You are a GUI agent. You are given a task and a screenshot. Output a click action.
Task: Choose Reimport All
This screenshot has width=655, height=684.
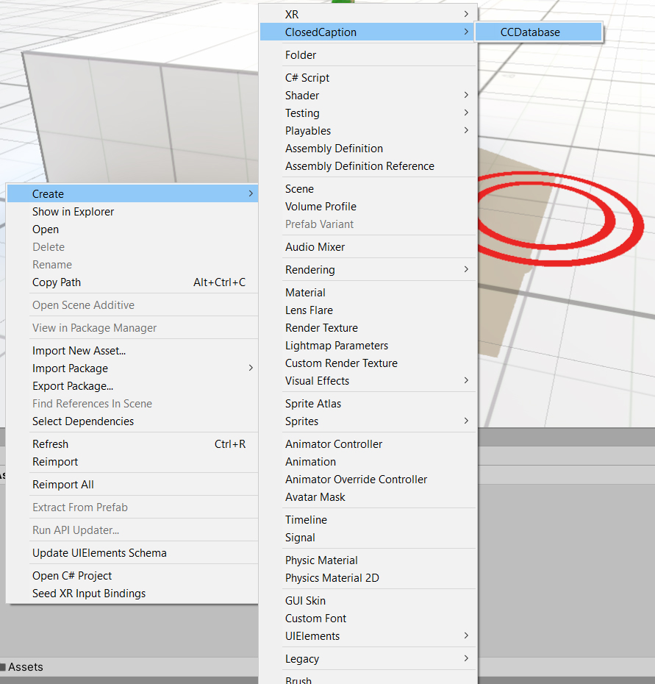63,485
